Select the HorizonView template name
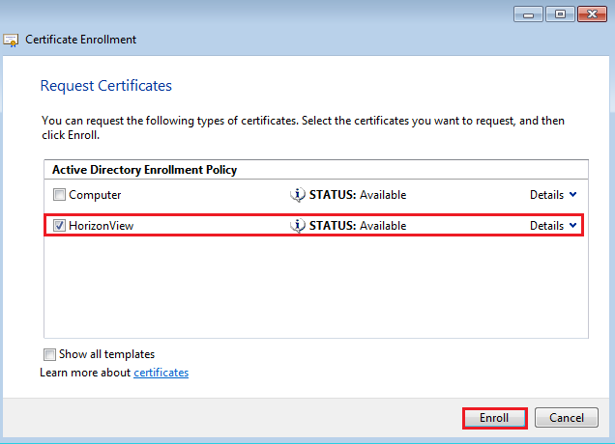The image size is (615, 444). [102, 226]
